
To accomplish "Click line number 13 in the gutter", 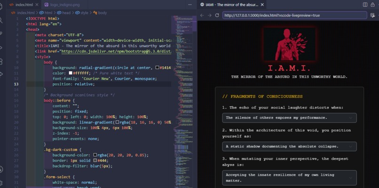I will 16,84.
